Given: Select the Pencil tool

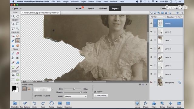Looking at the screenshot, I should pyautogui.click(x=18, y=67).
